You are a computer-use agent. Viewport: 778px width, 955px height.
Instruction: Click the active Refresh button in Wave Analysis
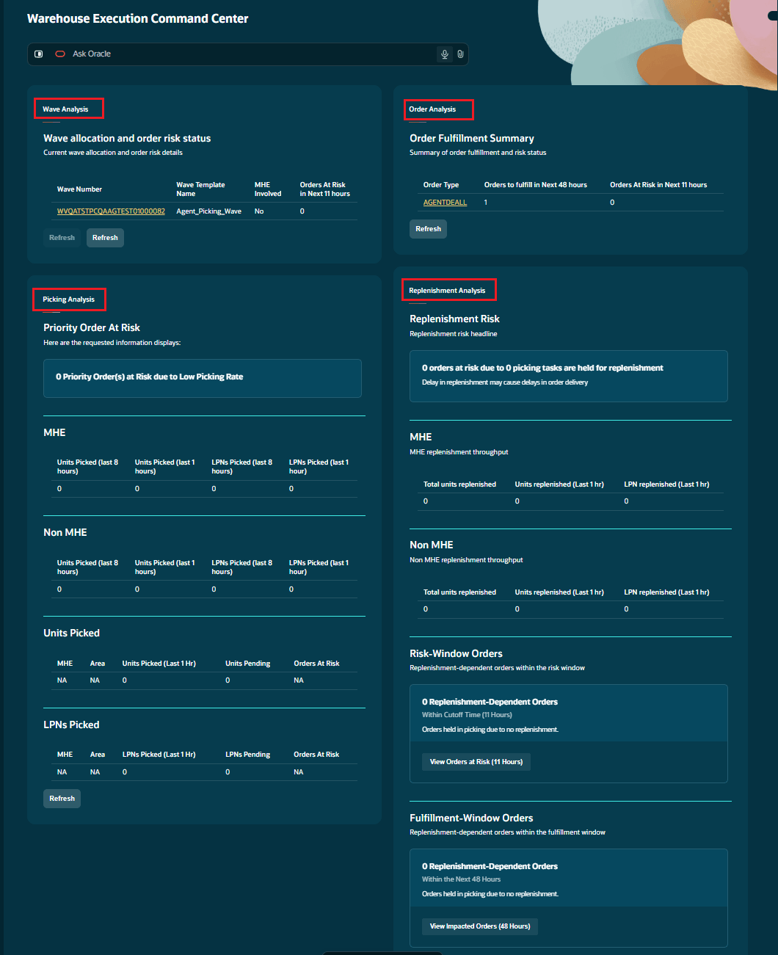[x=105, y=238]
